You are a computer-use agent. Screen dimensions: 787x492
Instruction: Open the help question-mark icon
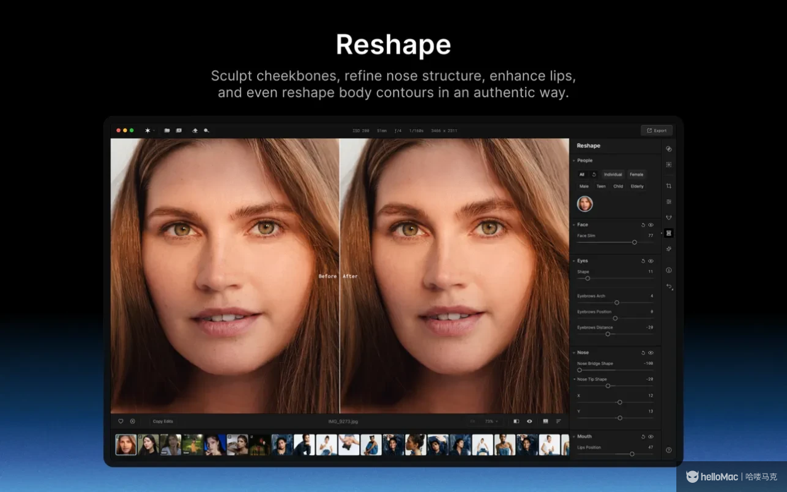669,450
